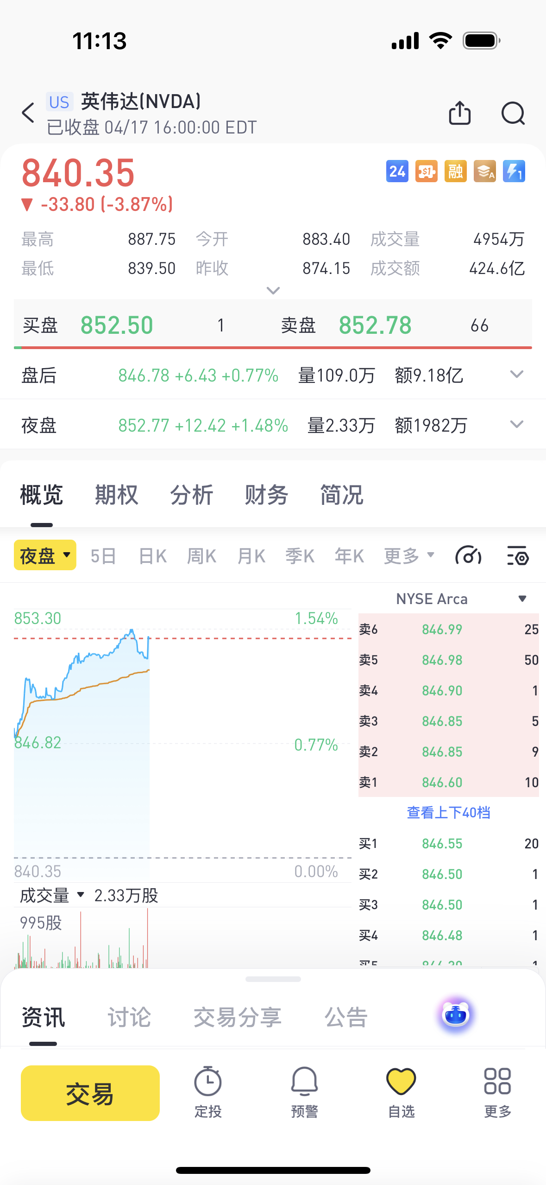Select 5日 chart period

pos(103,555)
